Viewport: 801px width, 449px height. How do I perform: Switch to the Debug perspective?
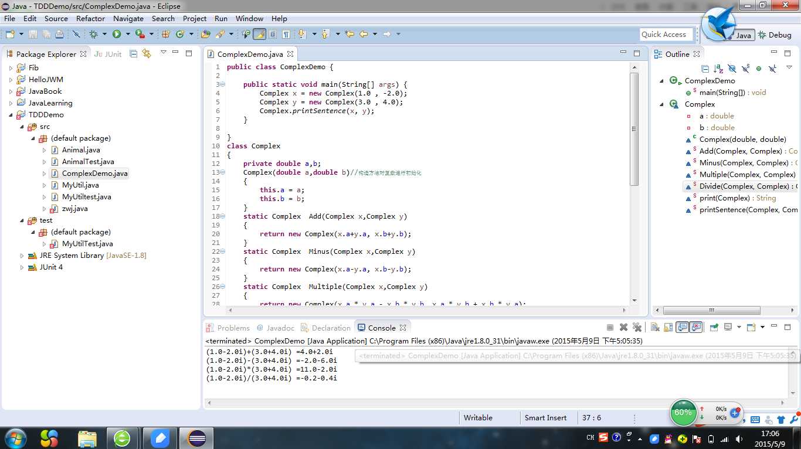(775, 35)
